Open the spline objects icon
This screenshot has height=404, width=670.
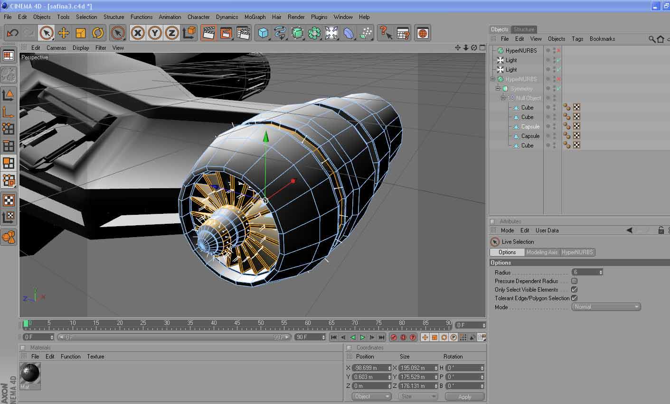(280, 33)
